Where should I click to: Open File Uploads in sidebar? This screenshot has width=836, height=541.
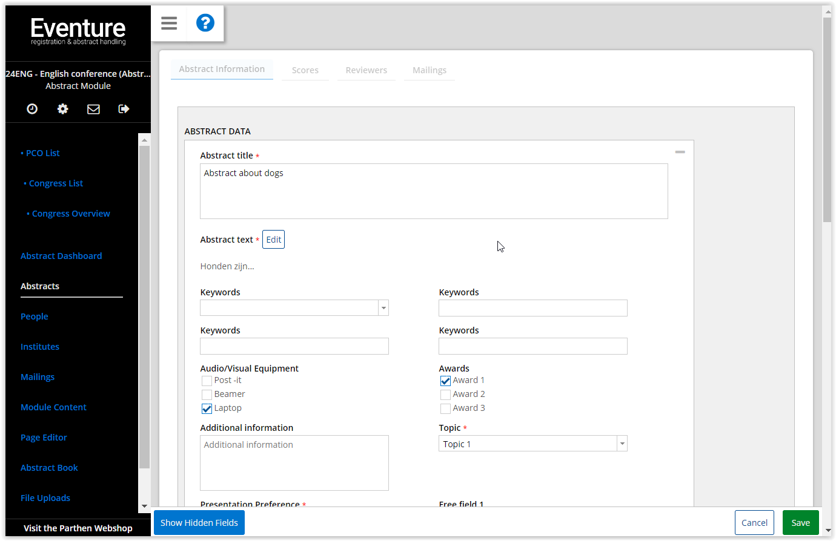(x=45, y=498)
